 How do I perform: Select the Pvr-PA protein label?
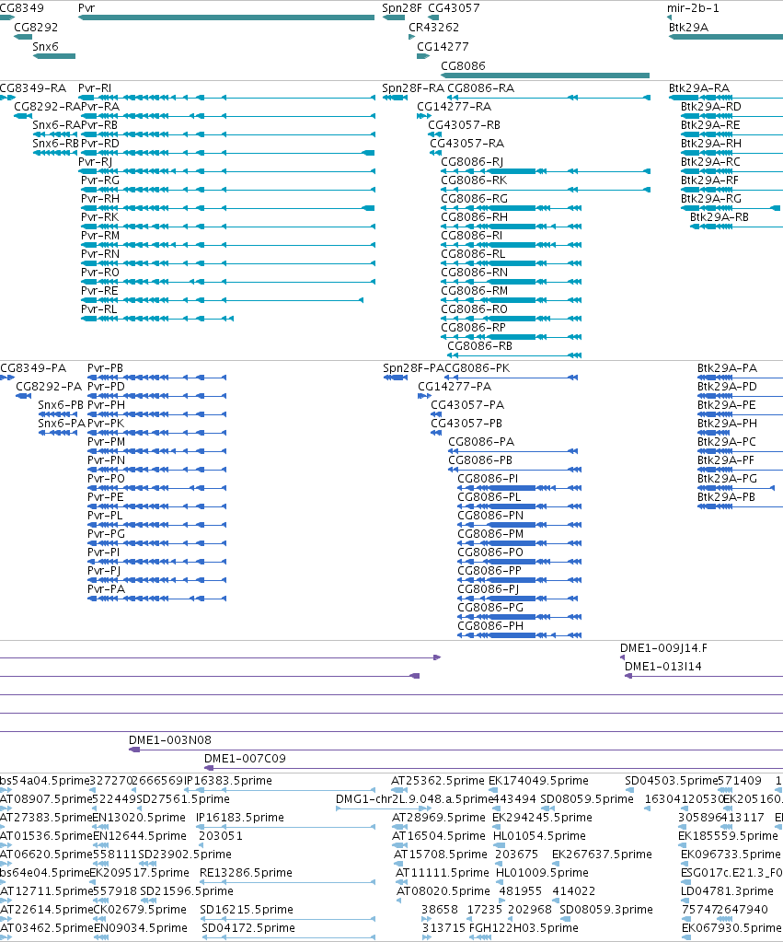click(x=107, y=589)
